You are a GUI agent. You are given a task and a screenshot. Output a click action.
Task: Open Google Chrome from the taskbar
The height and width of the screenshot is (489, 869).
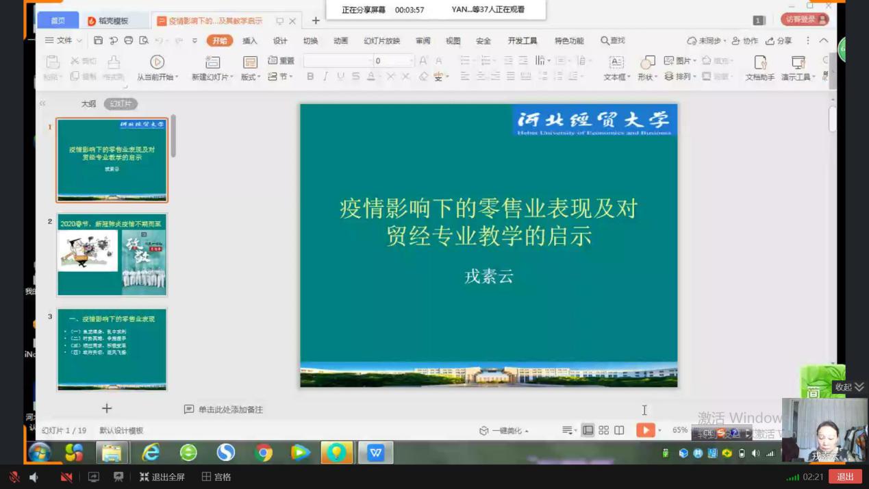(x=263, y=453)
